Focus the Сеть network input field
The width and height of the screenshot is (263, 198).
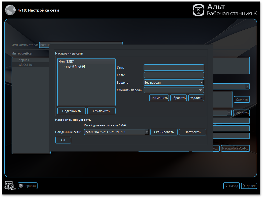click(x=174, y=75)
